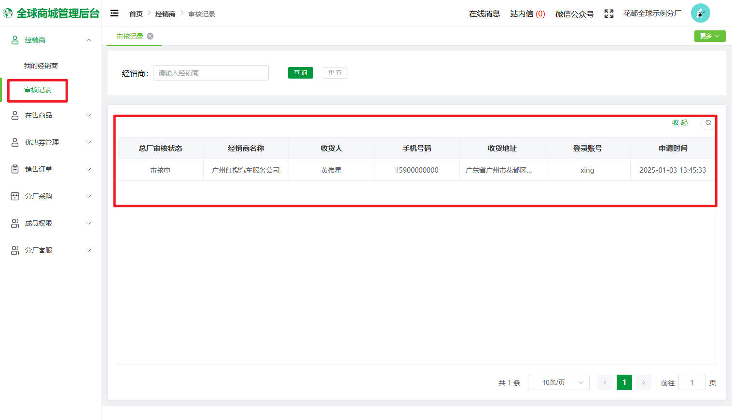Click the 查询 search button
The width and height of the screenshot is (732, 420).
[300, 72]
